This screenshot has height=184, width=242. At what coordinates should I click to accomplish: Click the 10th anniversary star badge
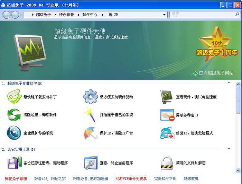(216, 44)
